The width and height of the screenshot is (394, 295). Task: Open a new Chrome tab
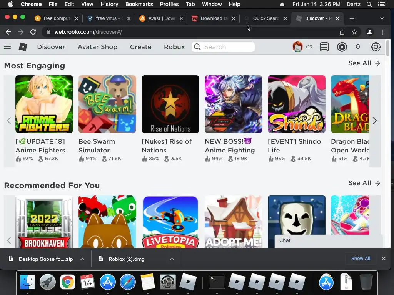(x=352, y=18)
